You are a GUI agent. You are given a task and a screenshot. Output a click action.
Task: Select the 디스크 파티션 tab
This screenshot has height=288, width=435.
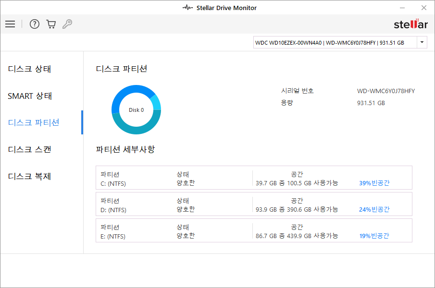pos(34,122)
